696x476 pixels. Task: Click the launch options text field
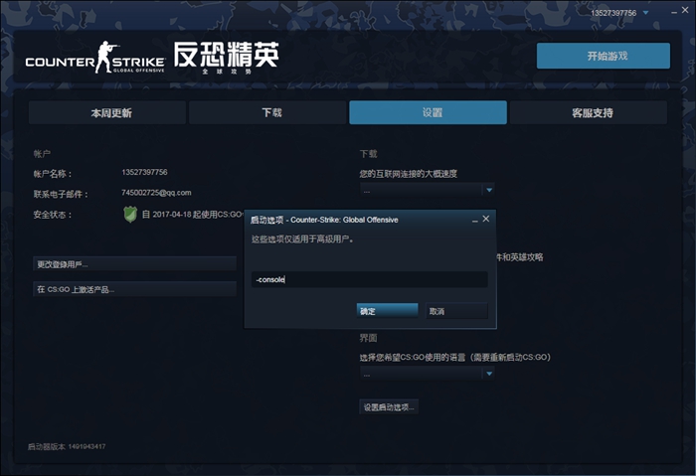click(369, 280)
